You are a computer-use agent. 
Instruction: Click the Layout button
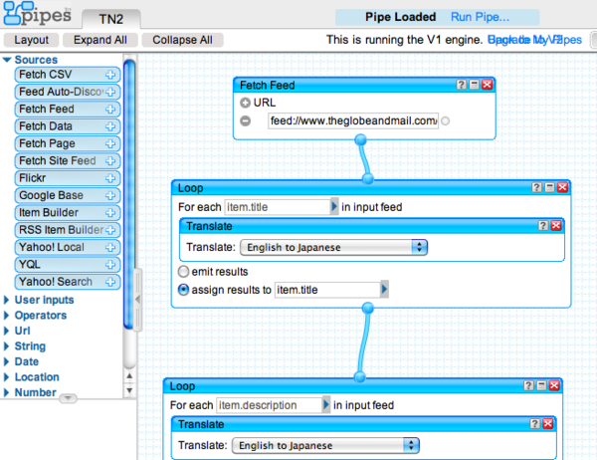point(31,40)
